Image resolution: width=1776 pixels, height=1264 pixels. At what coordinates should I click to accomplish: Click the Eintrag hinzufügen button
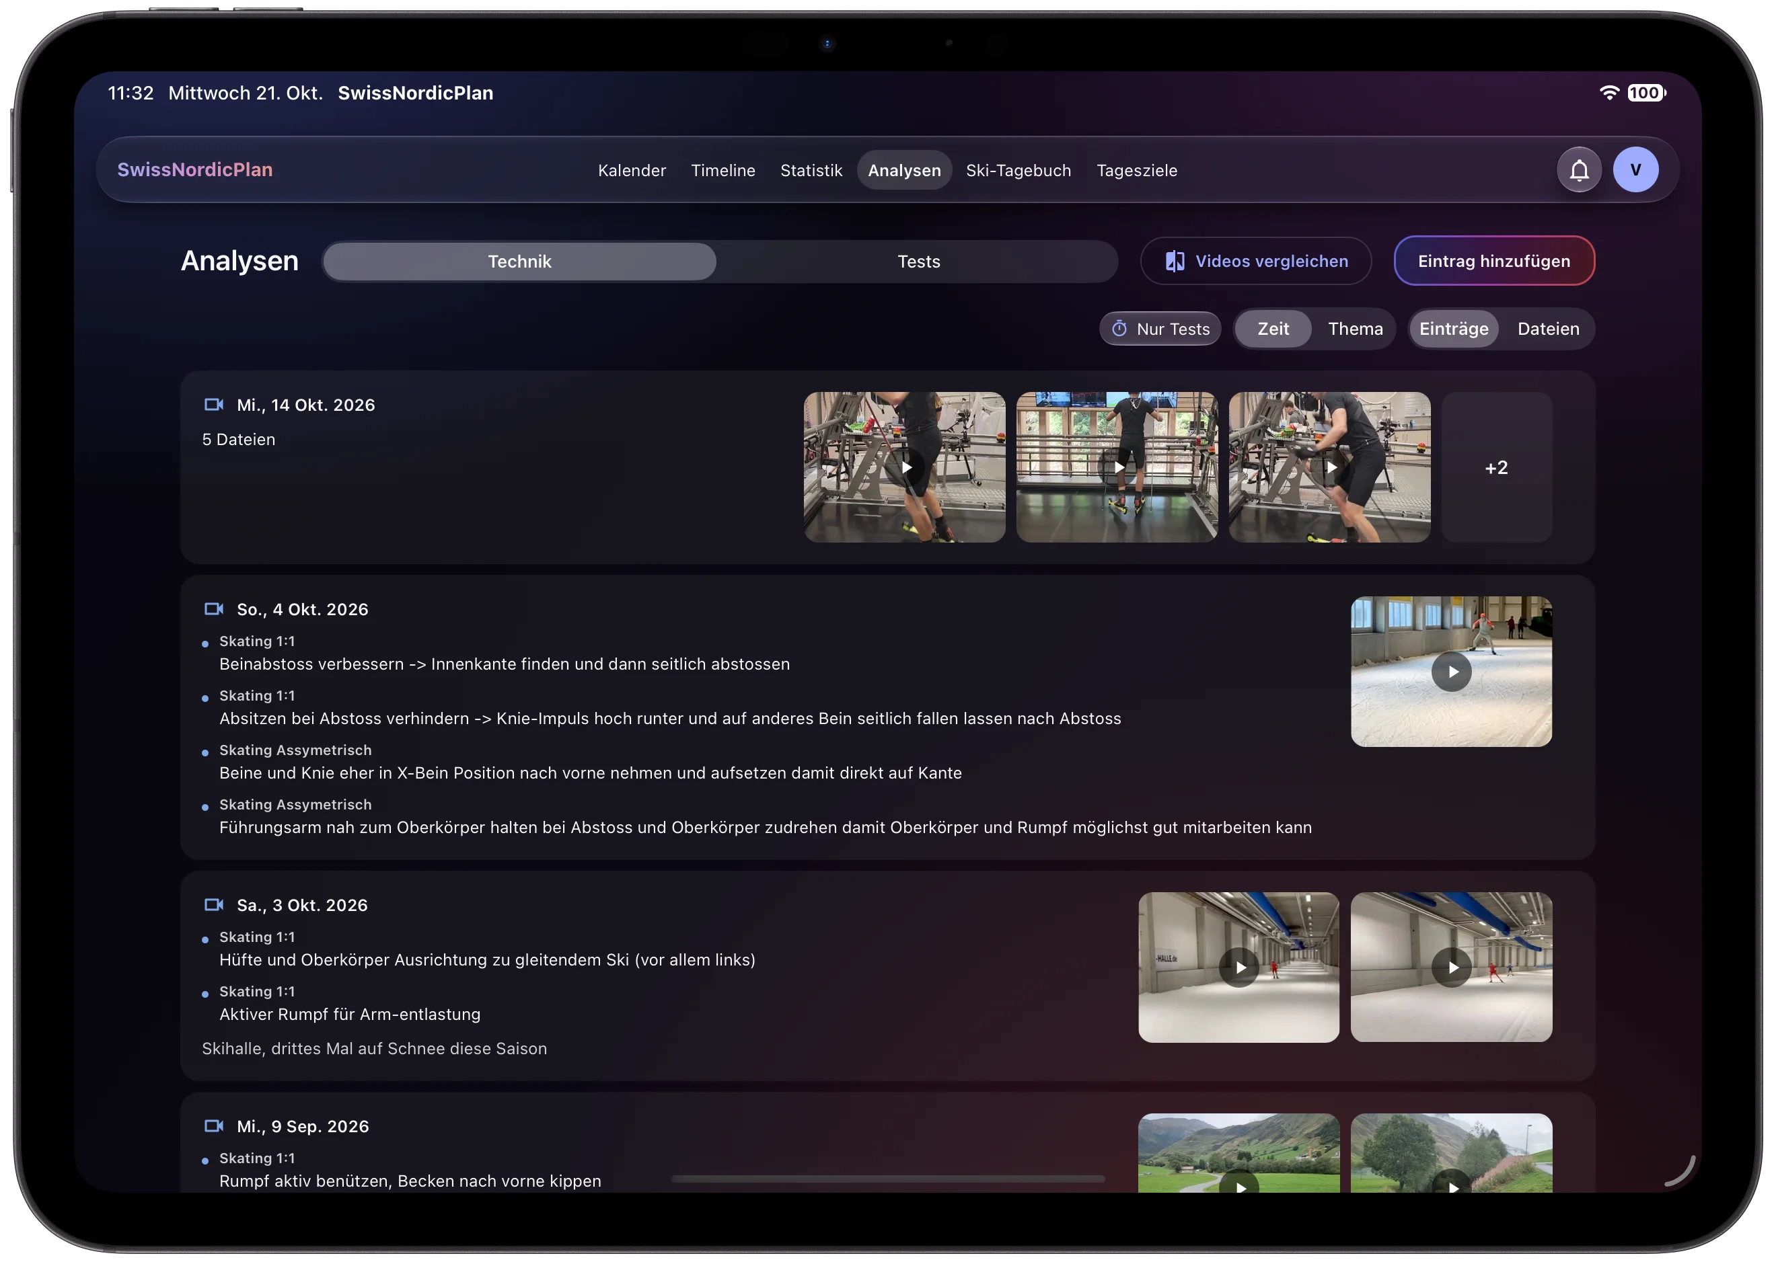click(1494, 262)
